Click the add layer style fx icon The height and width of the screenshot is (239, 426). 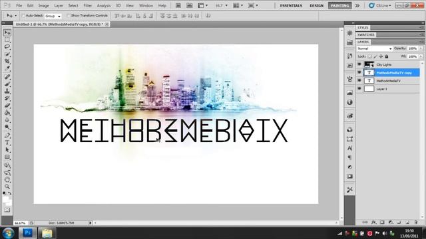374,222
